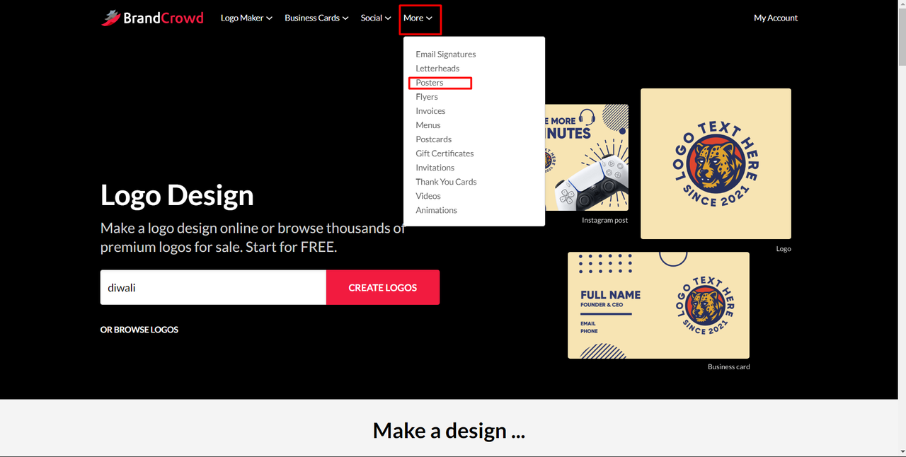This screenshot has height=457, width=906.
Task: Choose Thank You Cards entry
Action: 446,182
